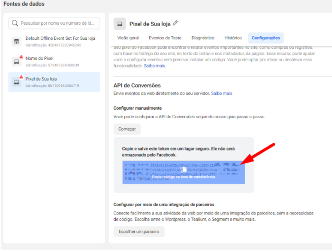Click the Copie e salve este token text
The height and width of the screenshot is (252, 332).
178,152
